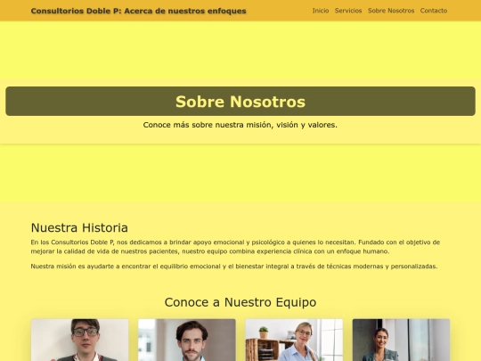Click the paragraph starting 'En los Consultorios Doble P'
481x361 pixels.
pos(235,247)
